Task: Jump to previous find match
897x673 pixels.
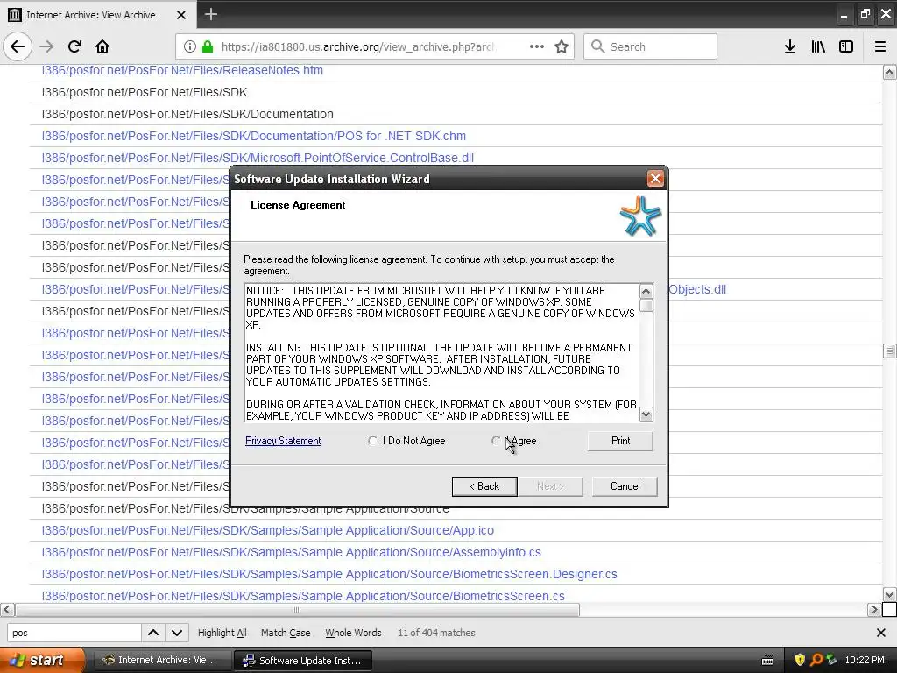Action: tap(153, 633)
